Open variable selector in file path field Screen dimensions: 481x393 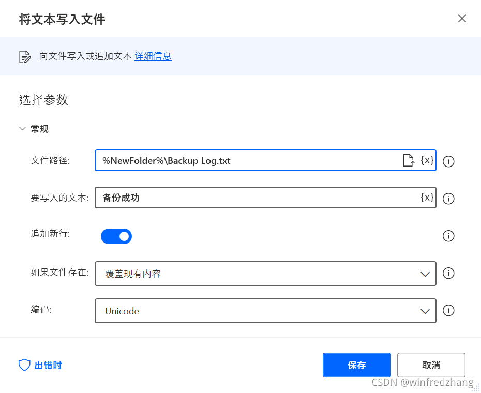(427, 160)
